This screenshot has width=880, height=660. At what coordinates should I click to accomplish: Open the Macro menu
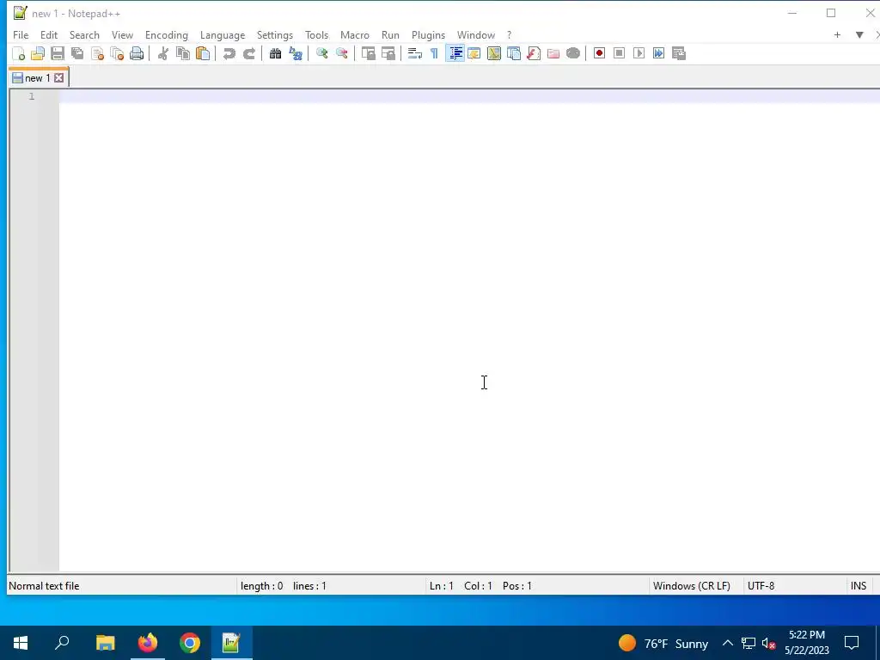(355, 34)
